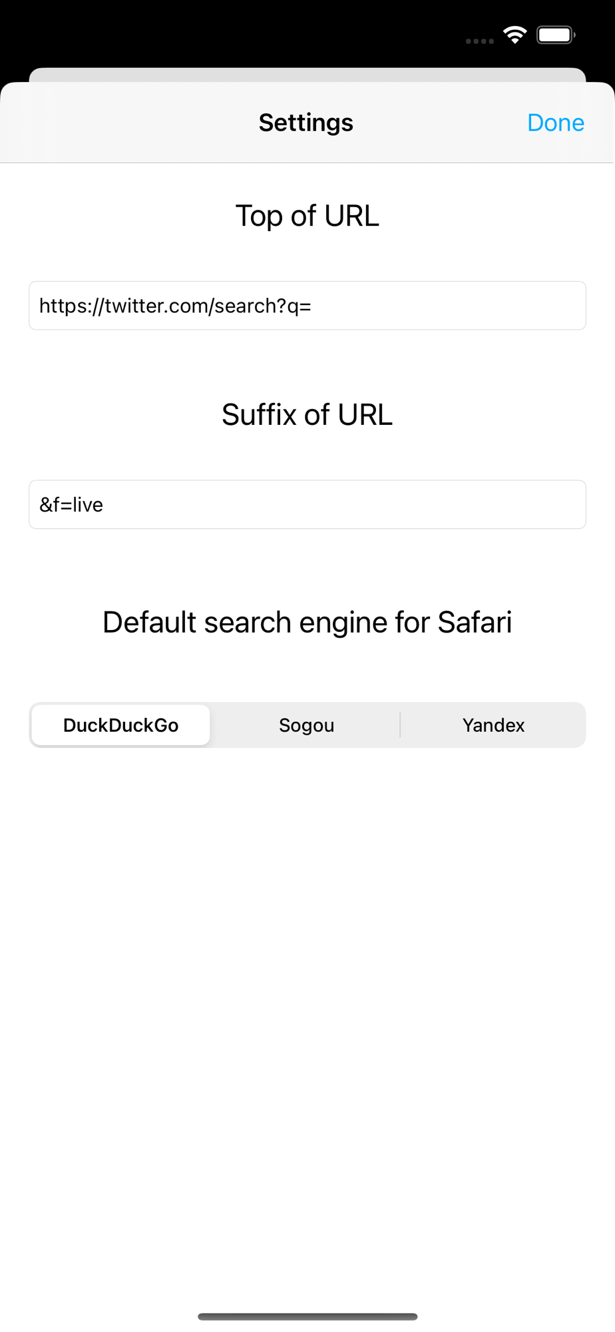
Task: Select DuckDuckGo search engine segment
Action: pyautogui.click(x=121, y=725)
